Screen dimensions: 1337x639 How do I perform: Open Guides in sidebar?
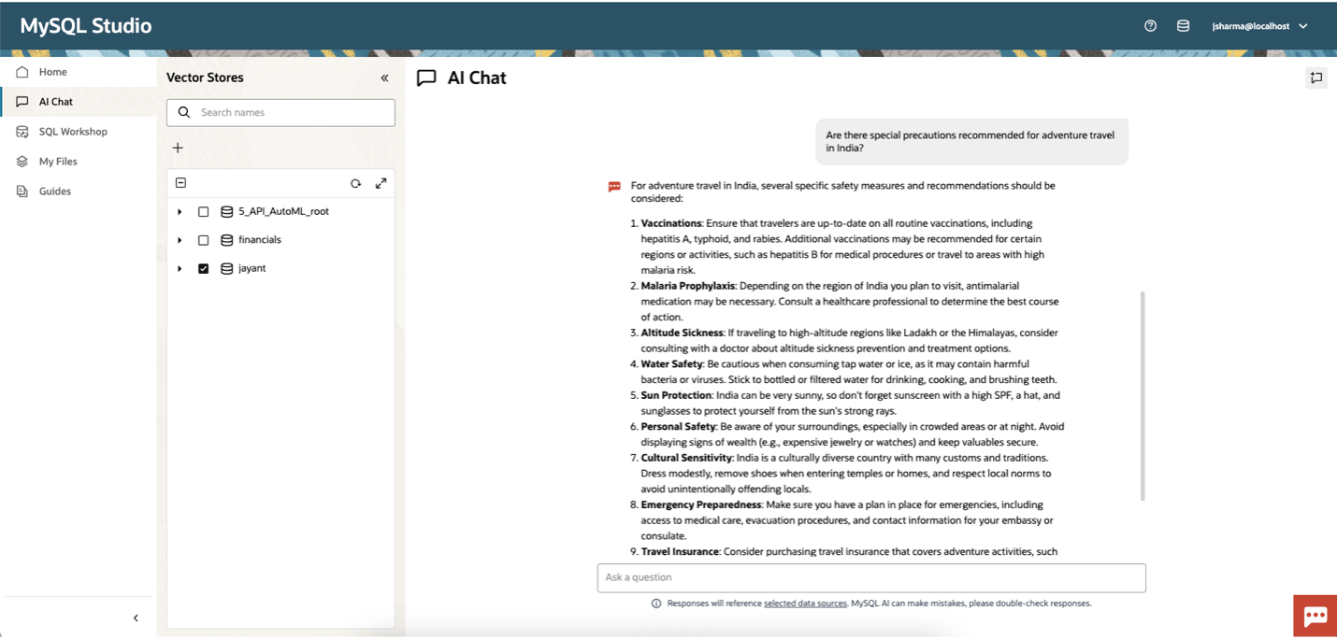click(x=79, y=192)
